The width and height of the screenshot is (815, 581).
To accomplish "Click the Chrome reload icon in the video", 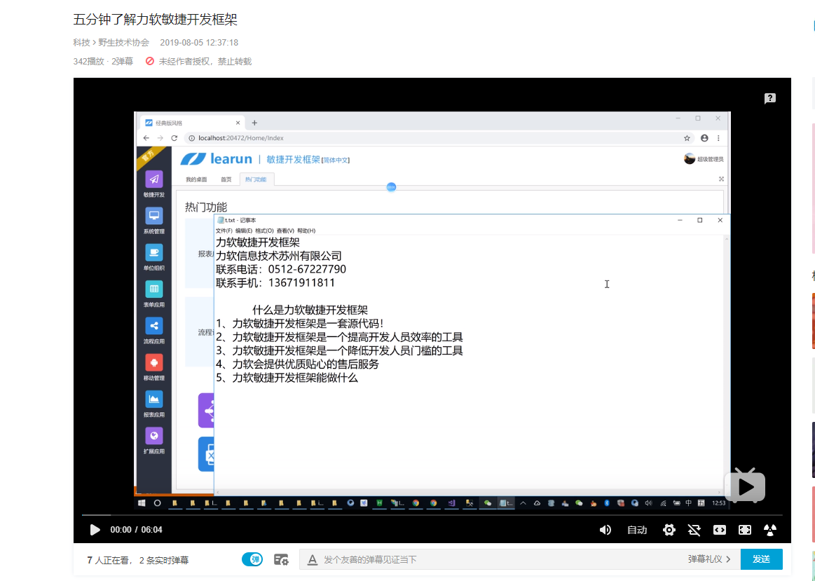I will point(174,138).
